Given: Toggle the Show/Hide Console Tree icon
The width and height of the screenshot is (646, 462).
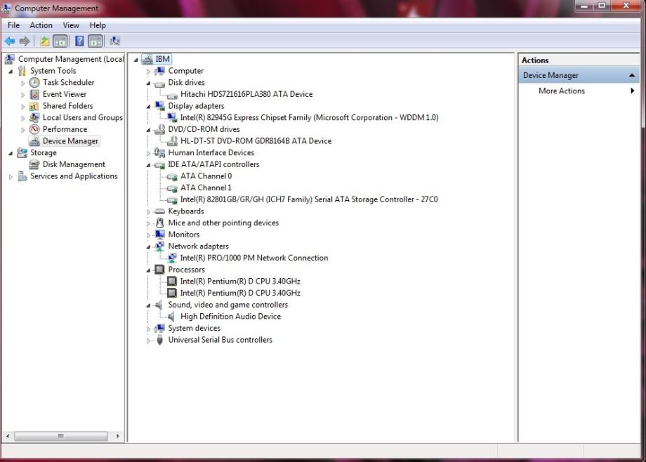Looking at the screenshot, I should (60, 41).
